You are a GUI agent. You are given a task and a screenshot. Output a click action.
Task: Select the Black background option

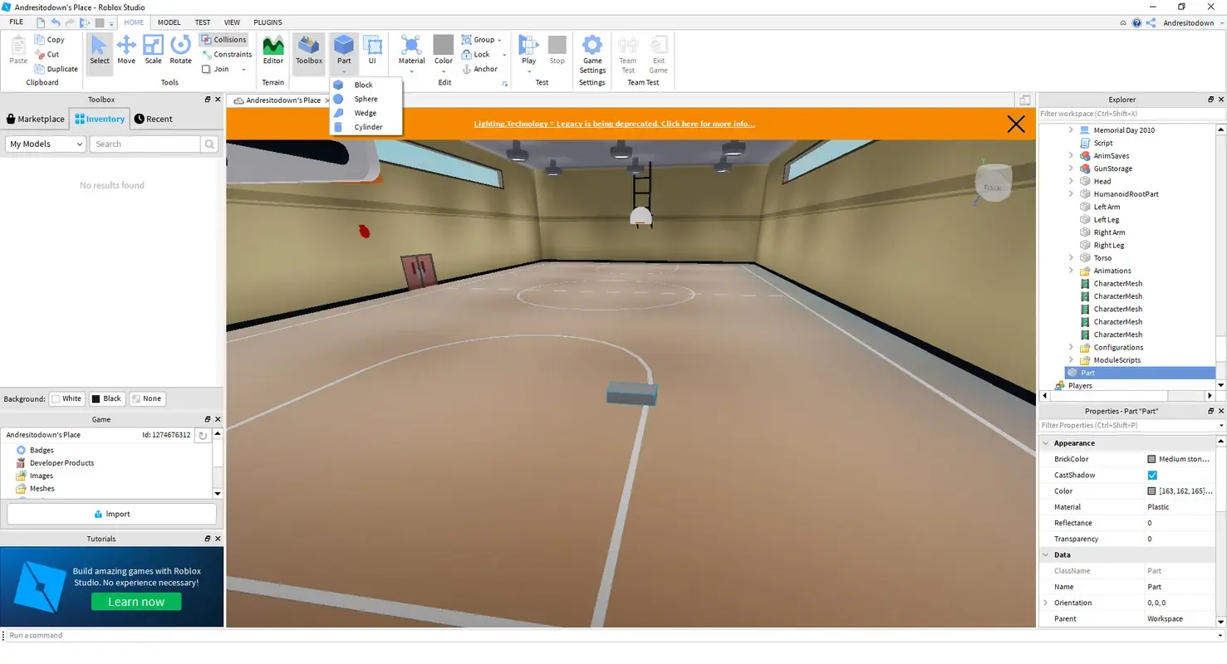coord(106,398)
